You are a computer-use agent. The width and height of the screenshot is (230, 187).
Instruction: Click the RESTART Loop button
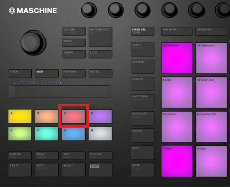point(20,156)
